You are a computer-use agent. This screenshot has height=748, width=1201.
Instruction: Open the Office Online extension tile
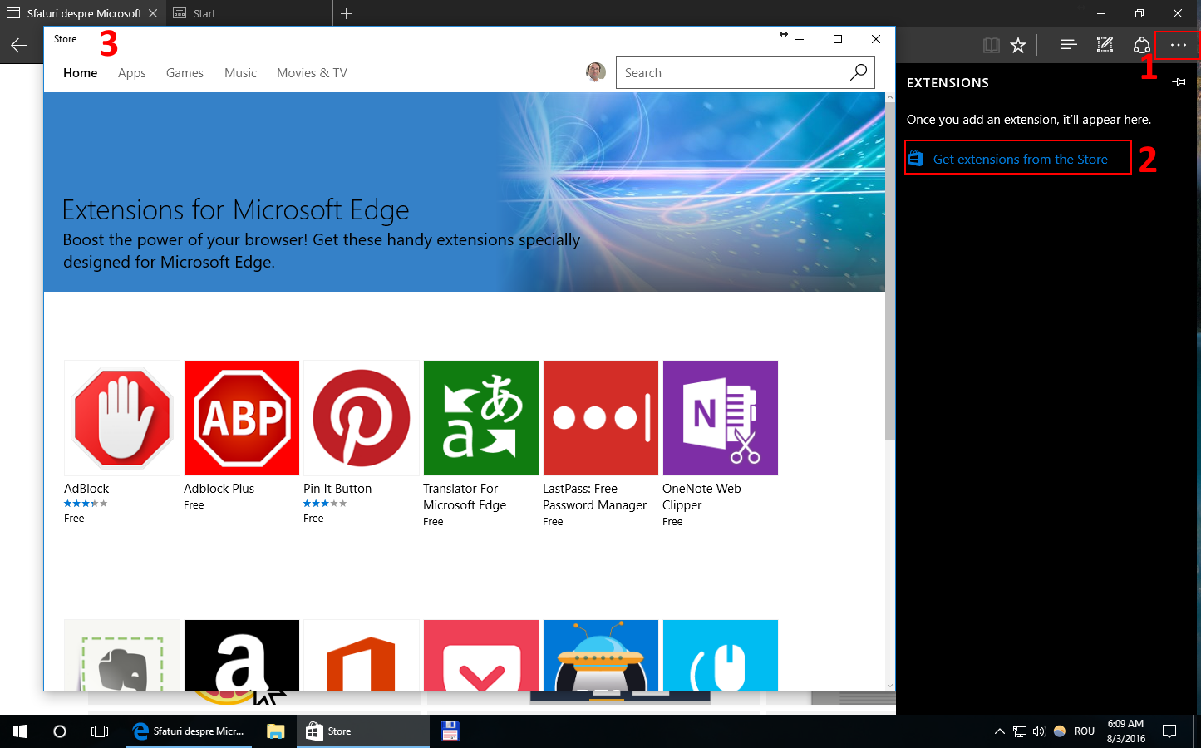[x=362, y=655]
